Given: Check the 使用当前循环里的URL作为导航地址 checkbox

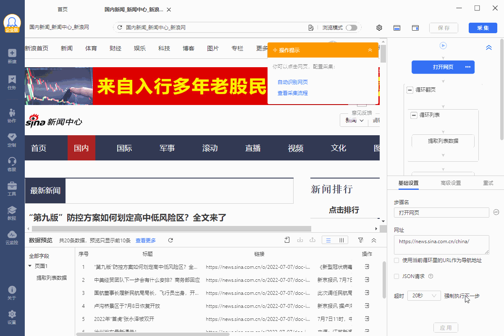Looking at the screenshot, I should (396, 260).
